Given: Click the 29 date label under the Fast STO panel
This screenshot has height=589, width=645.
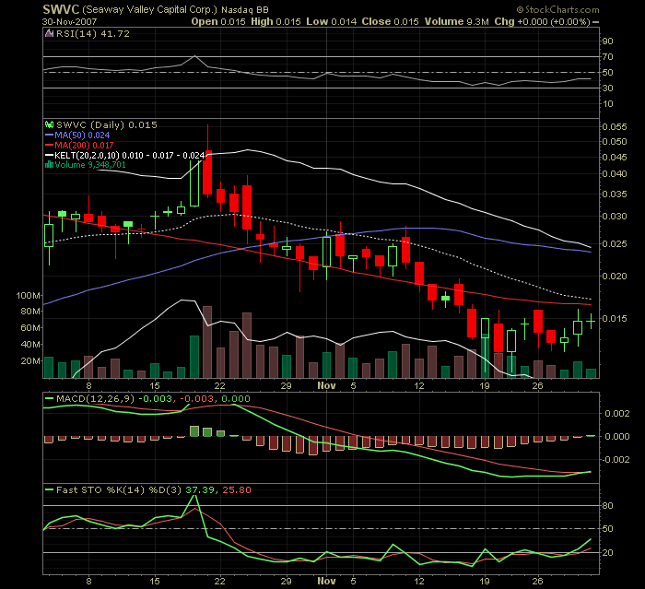Looking at the screenshot, I should (x=286, y=582).
